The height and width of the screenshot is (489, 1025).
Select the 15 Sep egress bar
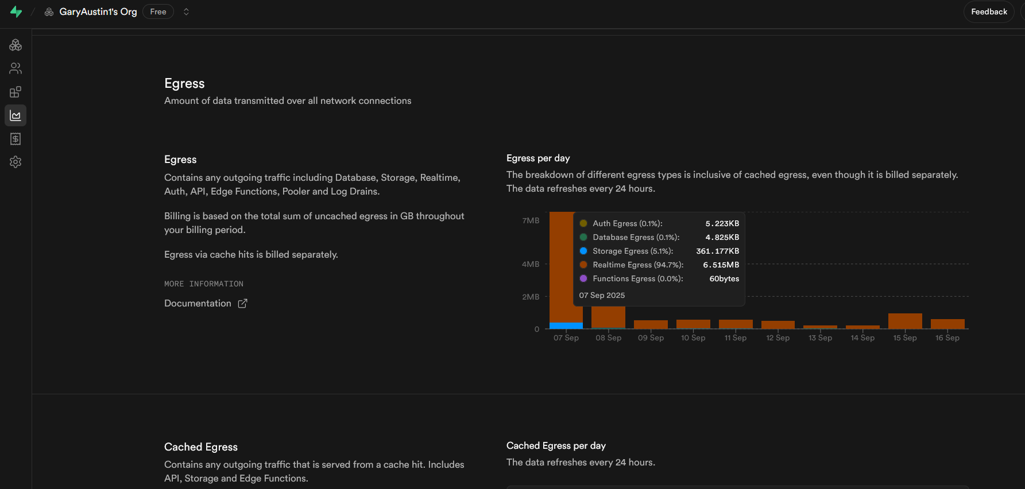(x=905, y=321)
